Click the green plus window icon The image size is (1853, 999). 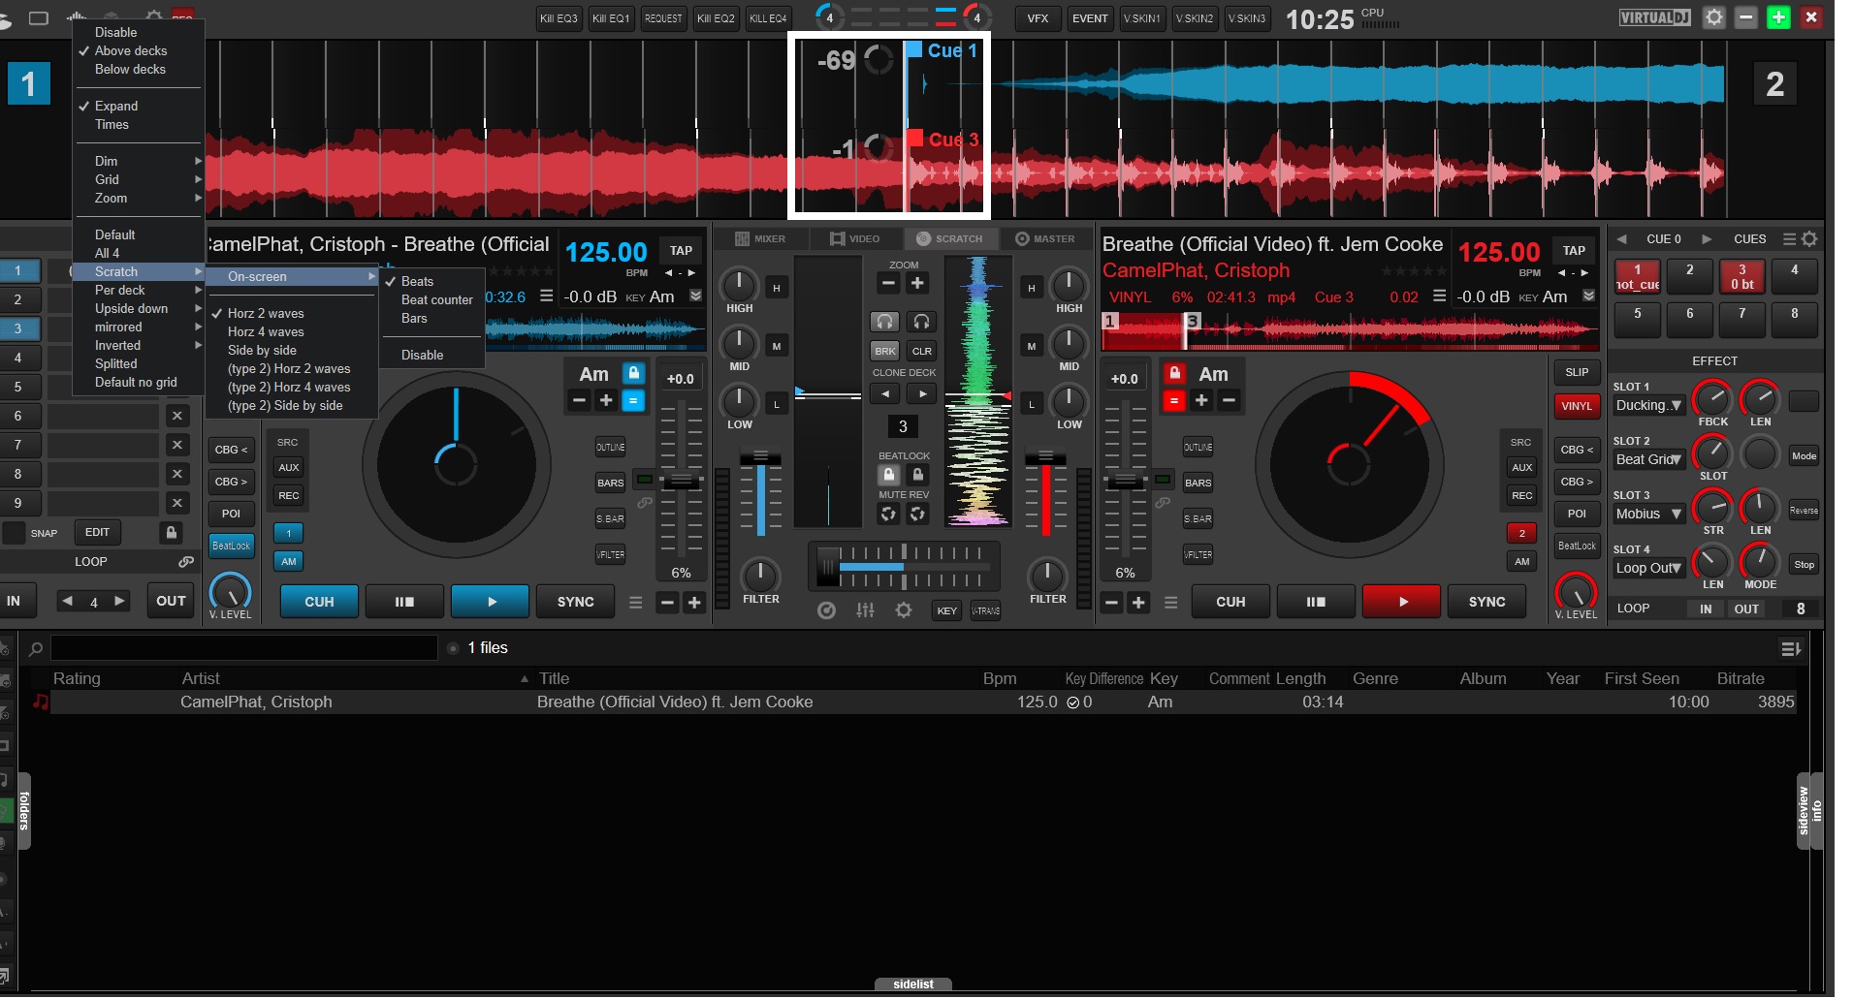[x=1778, y=17]
